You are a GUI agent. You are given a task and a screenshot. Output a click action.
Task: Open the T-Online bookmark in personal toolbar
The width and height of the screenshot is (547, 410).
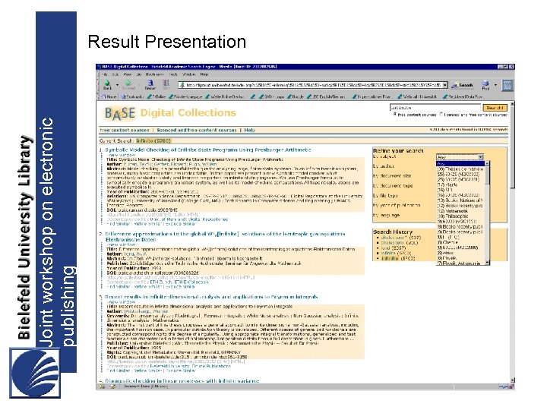(x=157, y=96)
